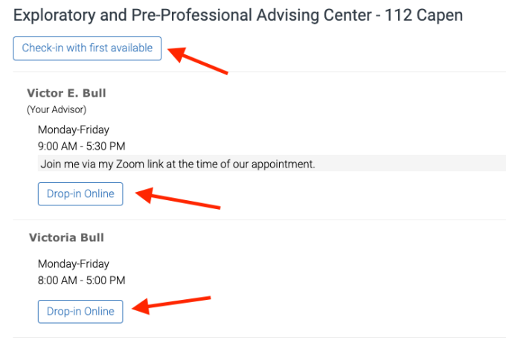This screenshot has height=346, width=506.
Task: Click the 8:00 AM - 5:00 PM hours
Action: point(81,281)
